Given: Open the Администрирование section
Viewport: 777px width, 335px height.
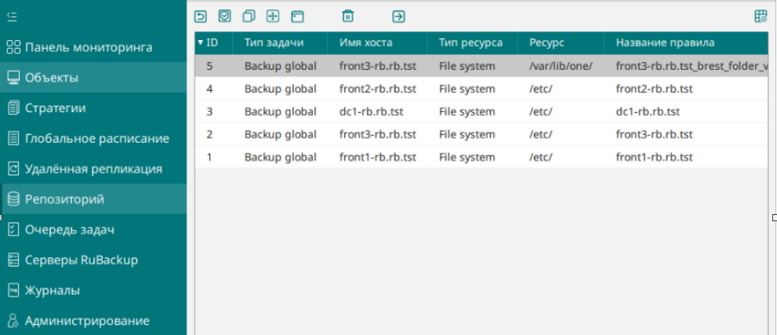Looking at the screenshot, I should pos(93,321).
